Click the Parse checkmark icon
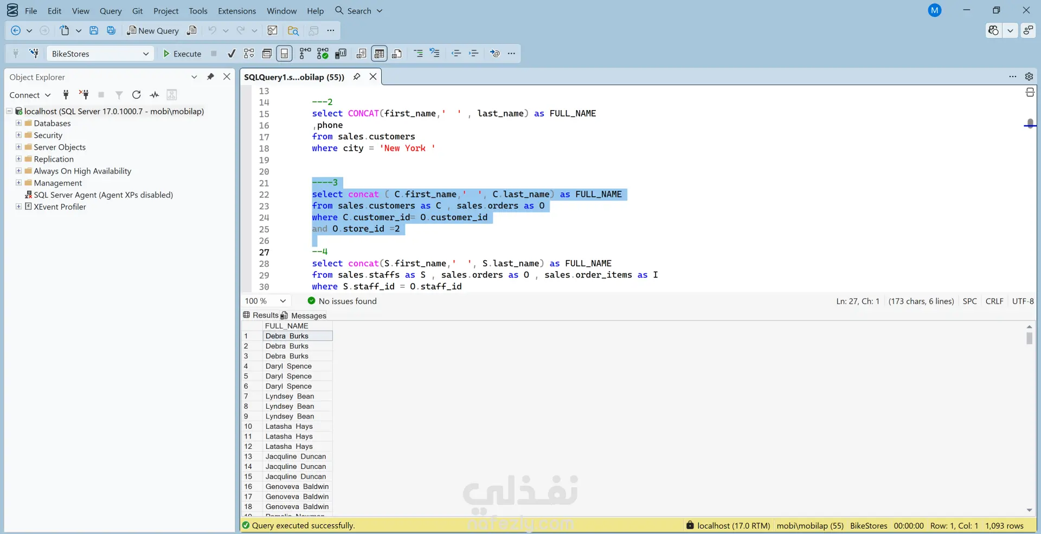The height and width of the screenshot is (534, 1041). [232, 53]
